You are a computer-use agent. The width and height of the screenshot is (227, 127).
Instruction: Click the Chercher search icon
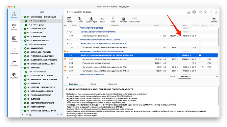pos(214,20)
